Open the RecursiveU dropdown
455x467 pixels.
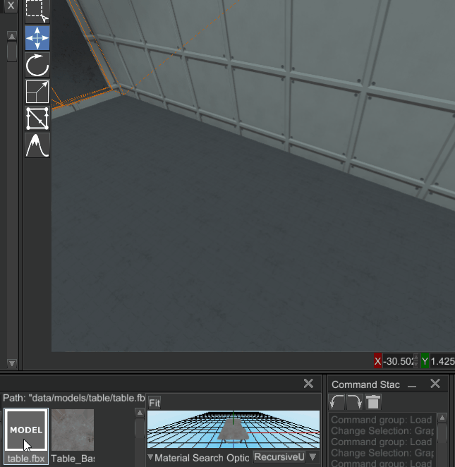(x=285, y=457)
